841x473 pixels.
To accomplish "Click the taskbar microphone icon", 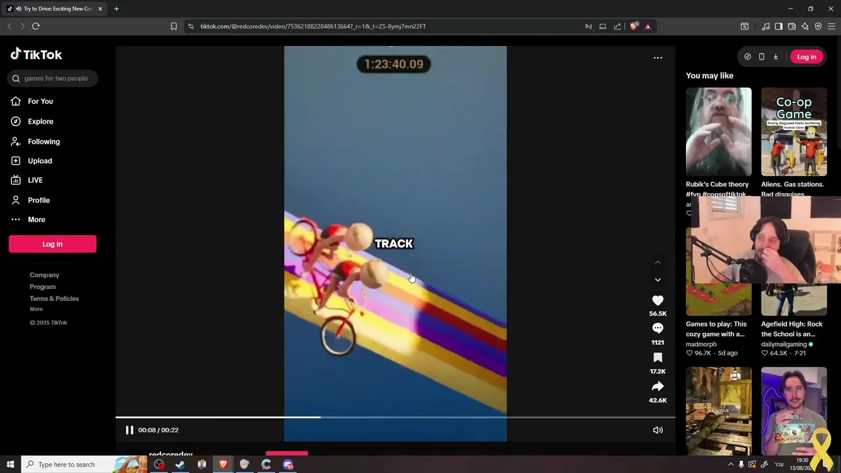I will (741, 464).
